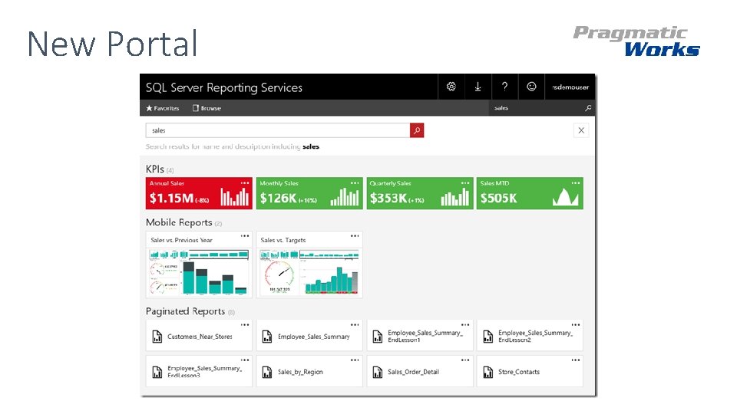Viewport: 737px width, 414px height.
Task: Open ellipsis menu on Employee_Sales_Summary_EndLesson3
Action: [245, 360]
